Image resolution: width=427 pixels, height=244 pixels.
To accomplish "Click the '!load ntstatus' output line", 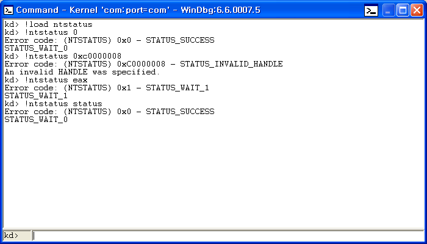I will [49, 24].
